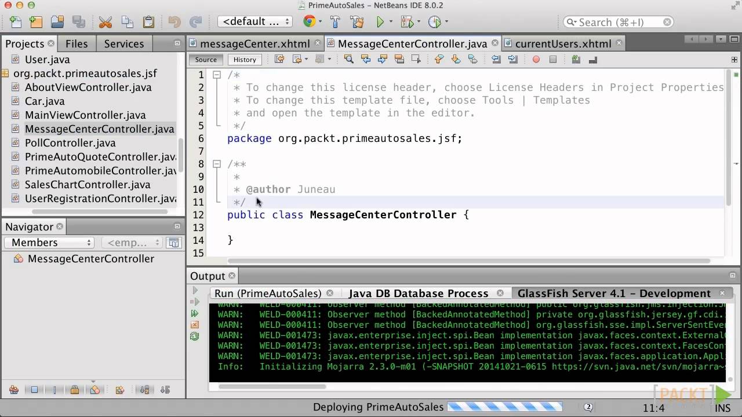742x417 pixels.
Task: Toggle bookmark on the current line
Action: pos(472,59)
